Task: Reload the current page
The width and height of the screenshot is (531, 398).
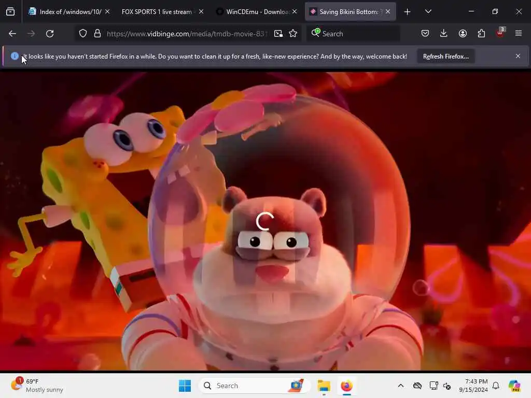Action: pos(50,34)
